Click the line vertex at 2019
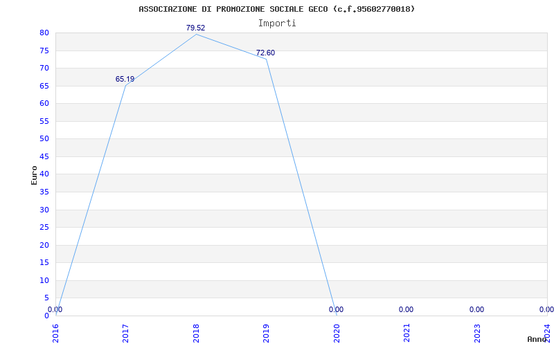This screenshot has height=346, width=554. point(266,59)
